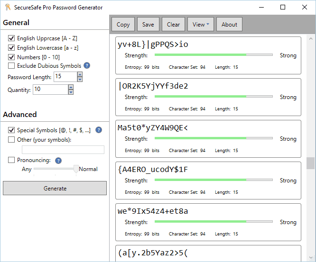The width and height of the screenshot is (316, 262).
Task: Increase Password Length with up arrow
Action: [x=80, y=74]
